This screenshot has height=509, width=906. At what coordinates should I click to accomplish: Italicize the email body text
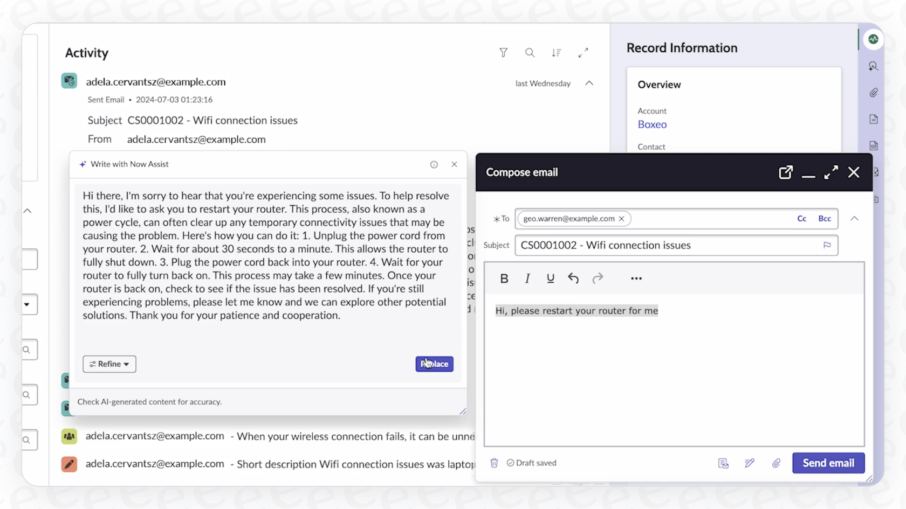(527, 278)
